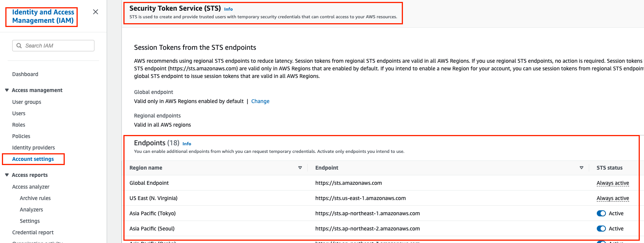This screenshot has height=243, width=644.
Task: Click https://sts.us-east-1.amazonaws.com endpoint text
Action: point(361,198)
